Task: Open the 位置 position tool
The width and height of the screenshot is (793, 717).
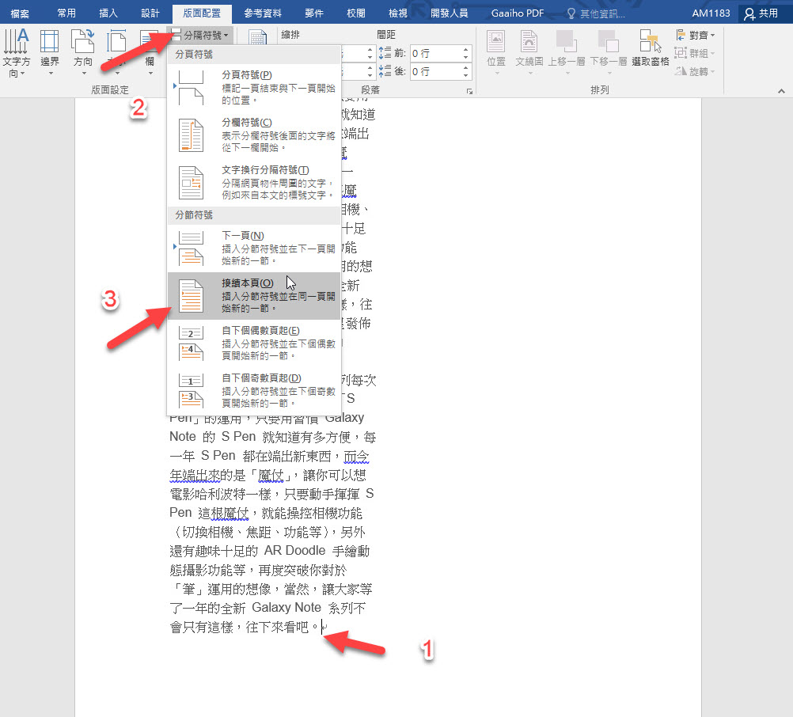Action: coord(496,52)
